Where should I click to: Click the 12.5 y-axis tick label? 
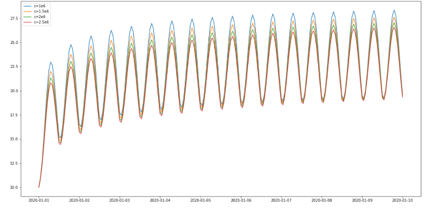pyautogui.click(x=15, y=163)
